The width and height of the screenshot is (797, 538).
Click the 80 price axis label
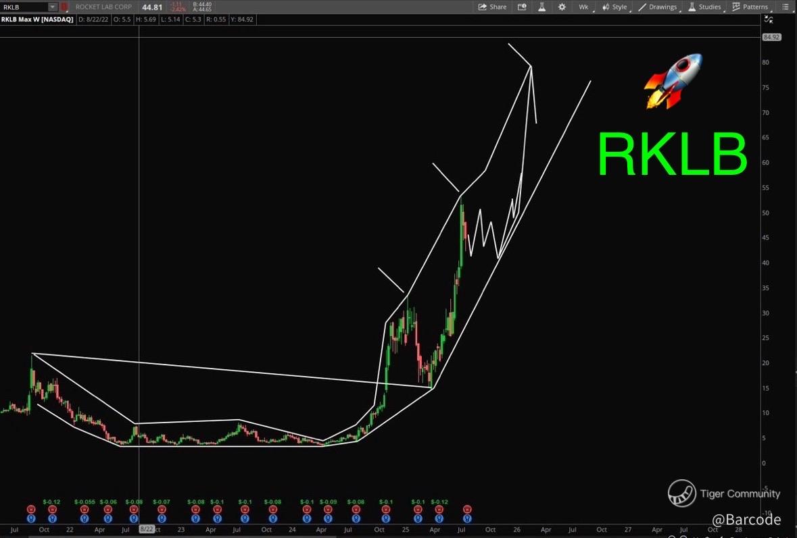coord(765,62)
